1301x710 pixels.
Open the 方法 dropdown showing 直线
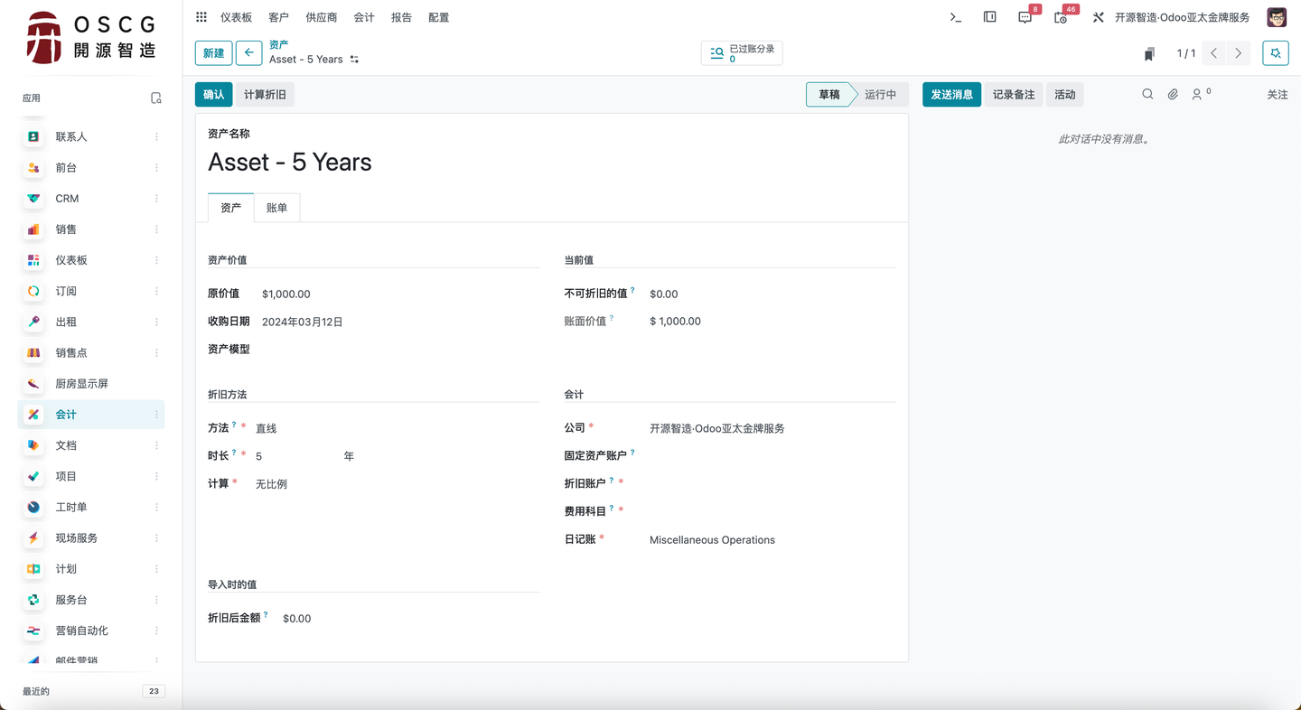click(267, 427)
